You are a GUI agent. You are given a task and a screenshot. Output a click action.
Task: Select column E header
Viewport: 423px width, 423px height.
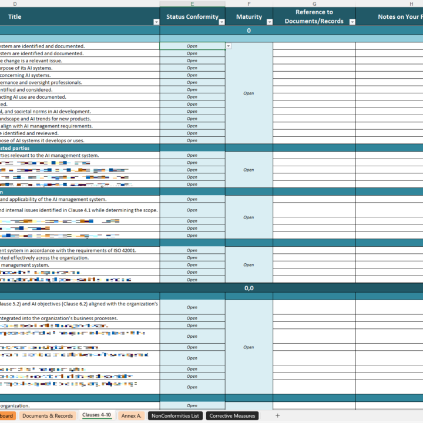point(192,4)
